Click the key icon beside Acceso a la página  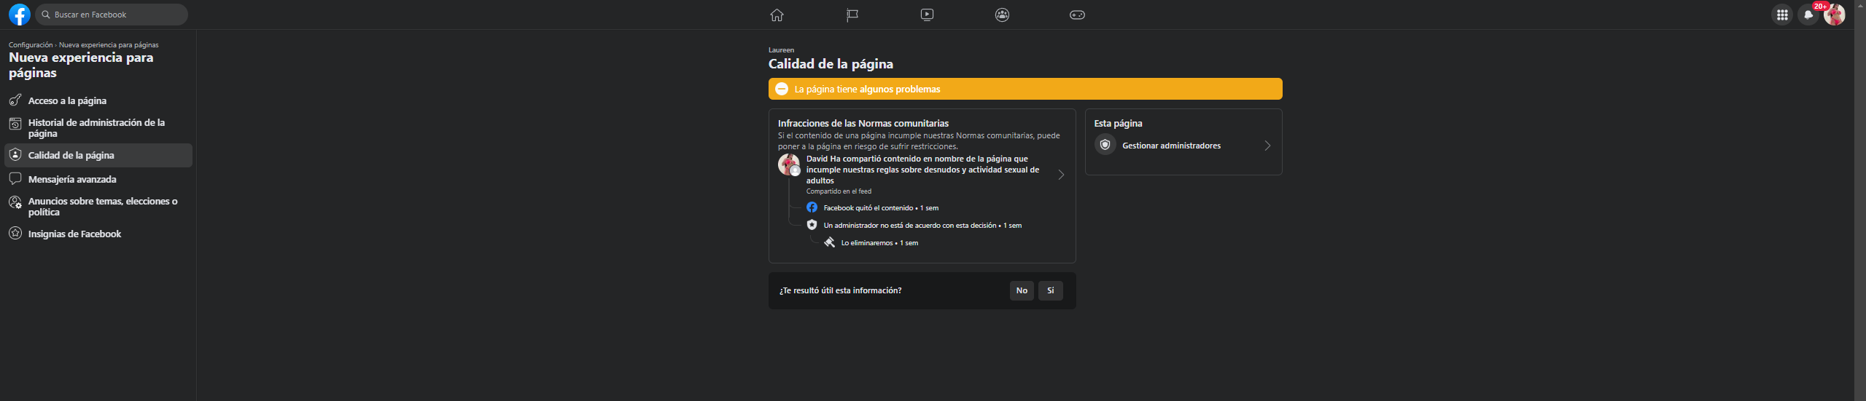point(15,100)
